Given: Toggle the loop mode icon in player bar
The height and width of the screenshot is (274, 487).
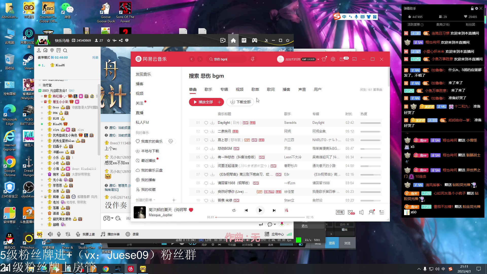Looking at the screenshot, I should point(234,210).
